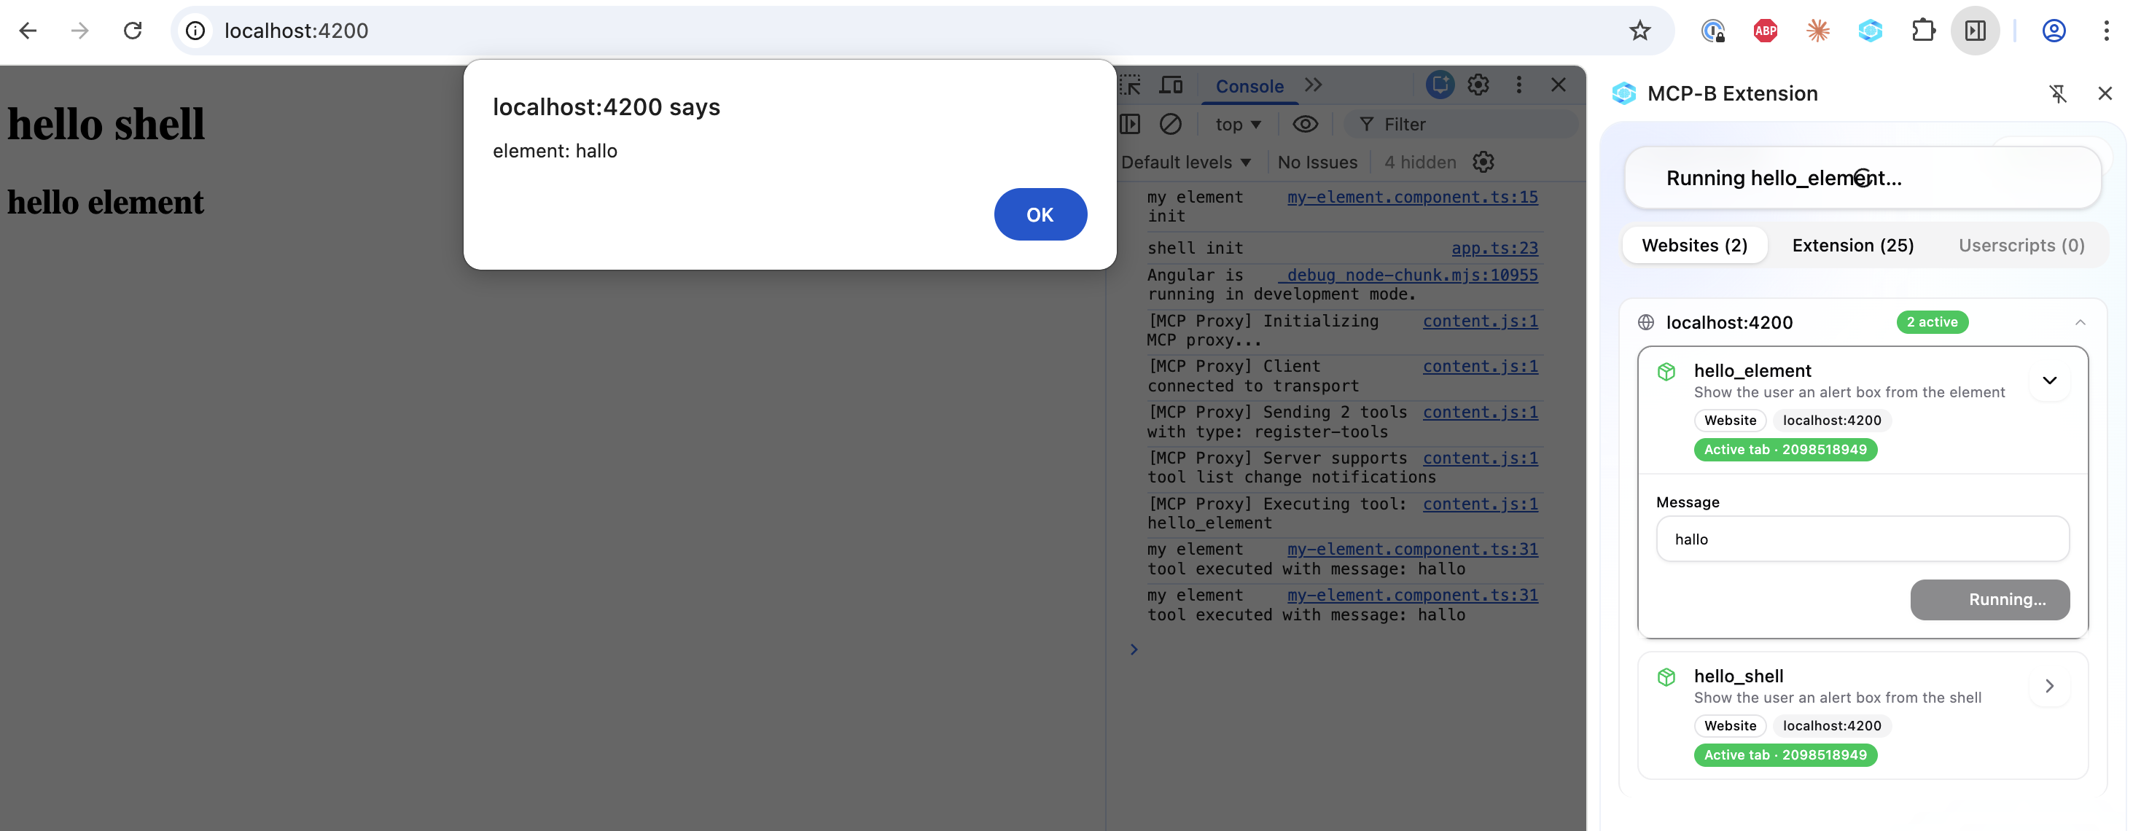Image resolution: width=2133 pixels, height=831 pixels.
Task: Click OK on the localhost alert dialog
Action: tap(1040, 214)
